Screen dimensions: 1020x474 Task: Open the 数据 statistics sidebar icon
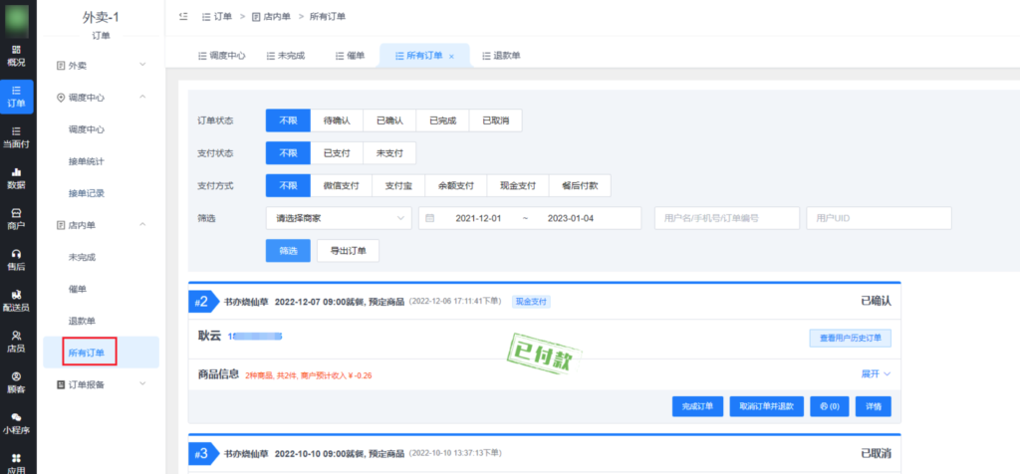tap(16, 177)
